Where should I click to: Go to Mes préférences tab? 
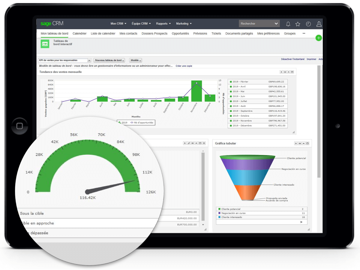point(268,34)
